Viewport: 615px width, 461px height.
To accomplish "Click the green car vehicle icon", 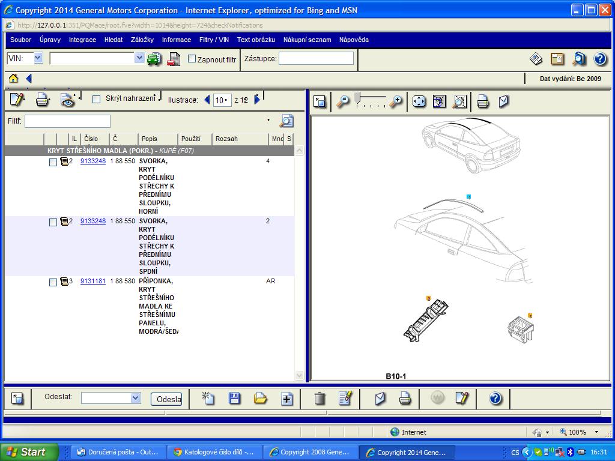I will pyautogui.click(x=154, y=59).
